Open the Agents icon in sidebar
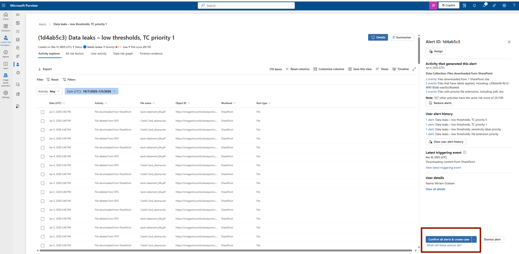Viewport: 519px width, 254px height. pos(6,54)
